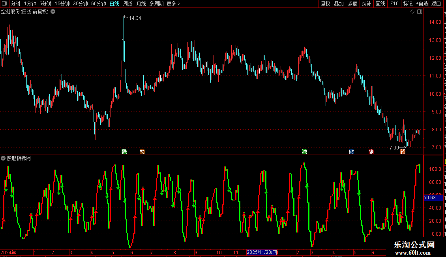Open the 多周期 multi-period view
The width and height of the screenshot is (446, 257).
156,4
